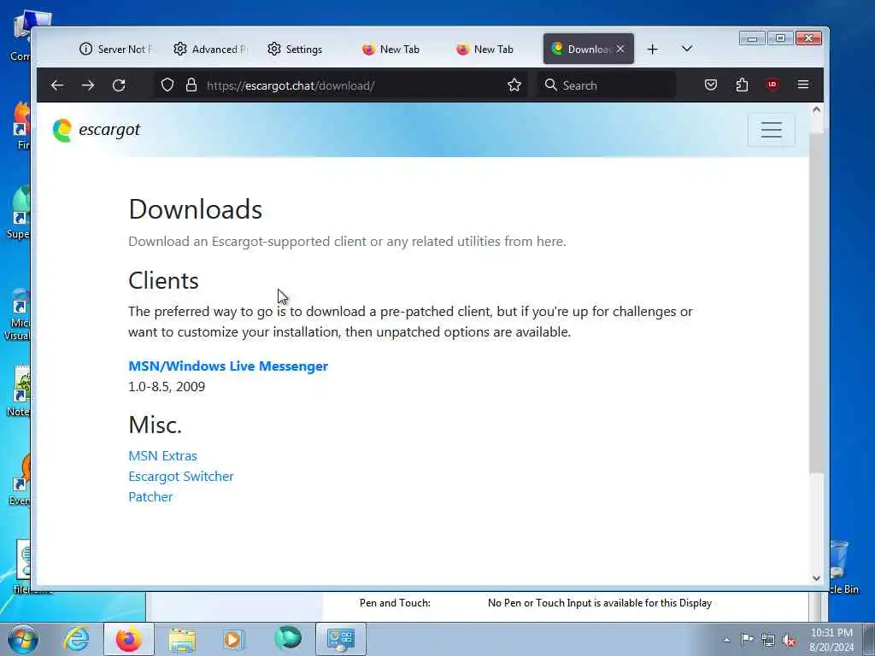
Task: Click the escargot logo
Action: pyautogui.click(x=96, y=130)
